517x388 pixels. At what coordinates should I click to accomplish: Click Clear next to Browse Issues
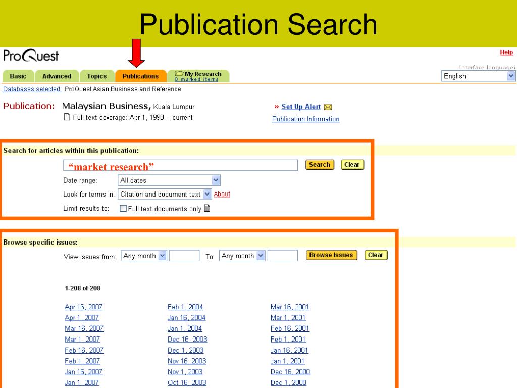(x=376, y=255)
